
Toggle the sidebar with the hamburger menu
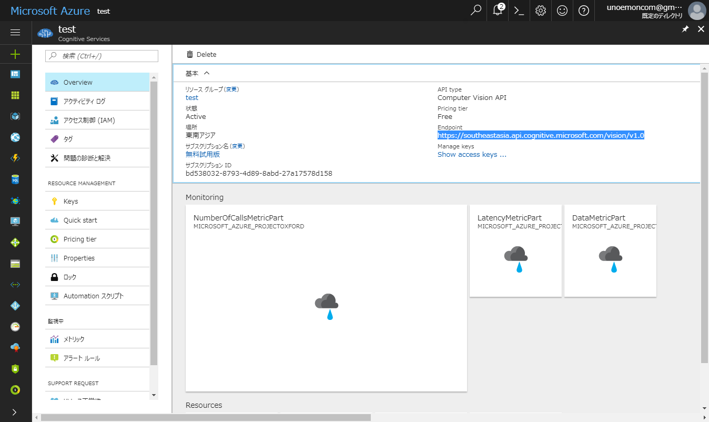click(15, 33)
